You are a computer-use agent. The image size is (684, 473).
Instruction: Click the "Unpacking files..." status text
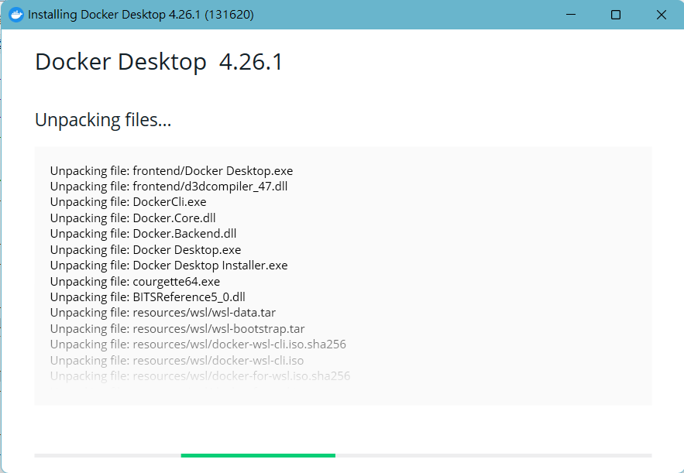tap(103, 120)
